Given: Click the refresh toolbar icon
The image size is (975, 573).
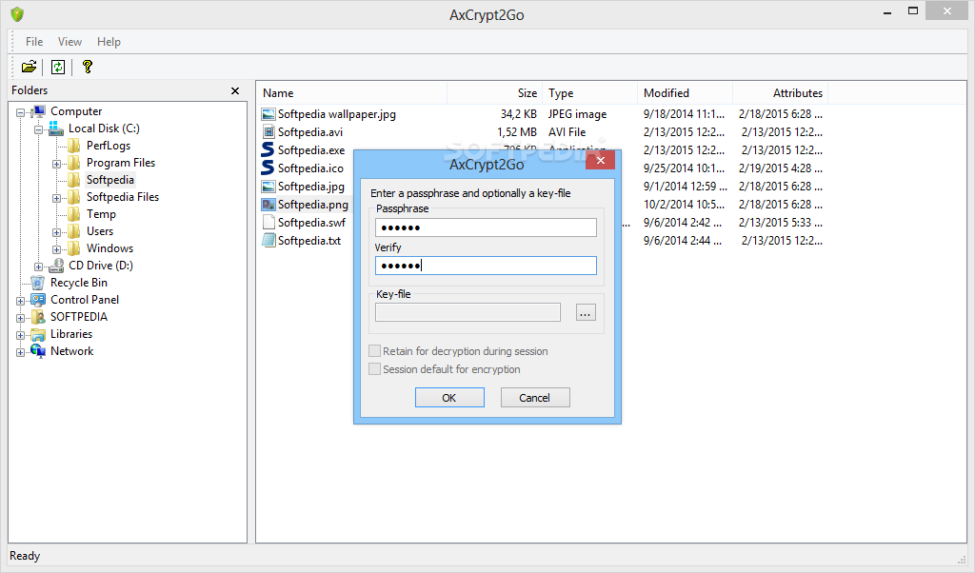Looking at the screenshot, I should (58, 67).
